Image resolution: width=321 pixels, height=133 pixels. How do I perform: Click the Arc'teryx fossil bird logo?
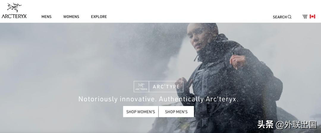pos(14,8)
